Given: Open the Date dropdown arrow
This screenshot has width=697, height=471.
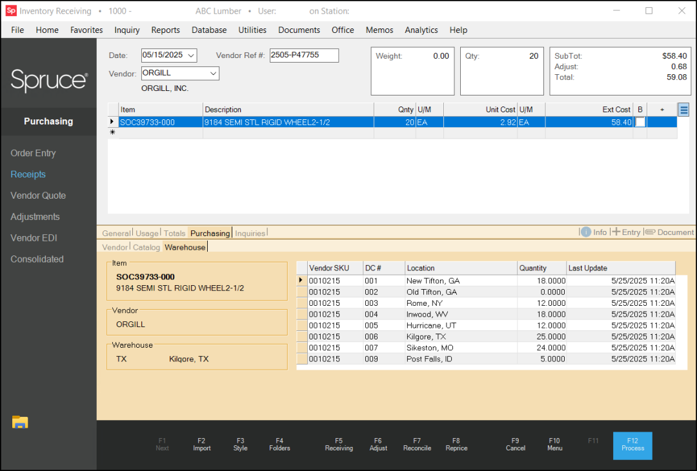Looking at the screenshot, I should pos(191,55).
